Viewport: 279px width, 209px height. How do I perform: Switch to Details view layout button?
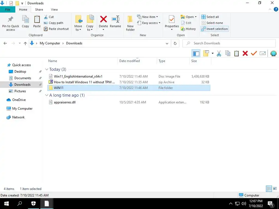click(x=269, y=189)
